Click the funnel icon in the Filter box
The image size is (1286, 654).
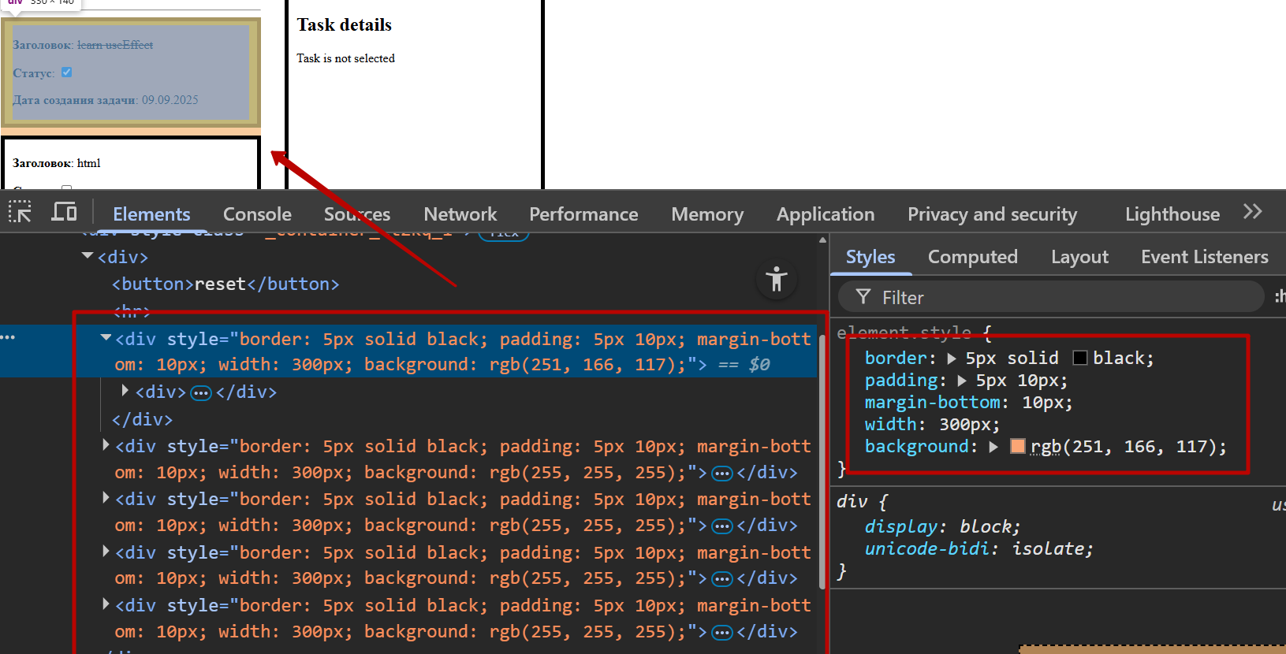[x=863, y=297]
